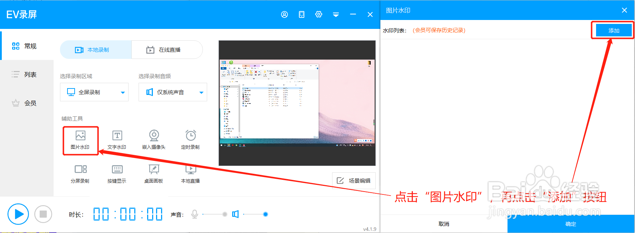The height and width of the screenshot is (233, 635).
Task: Click the 辅助工具 section label
Action: (72, 118)
